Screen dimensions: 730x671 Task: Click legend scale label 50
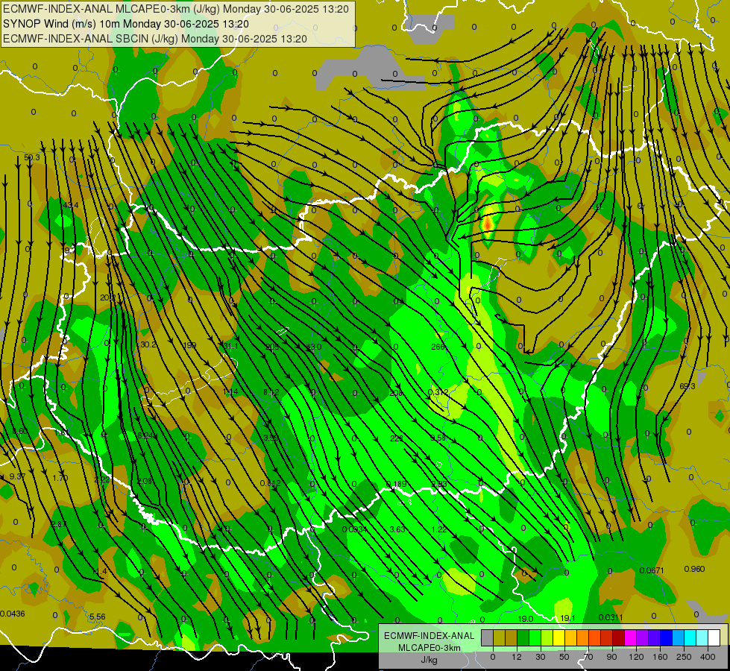(564, 657)
